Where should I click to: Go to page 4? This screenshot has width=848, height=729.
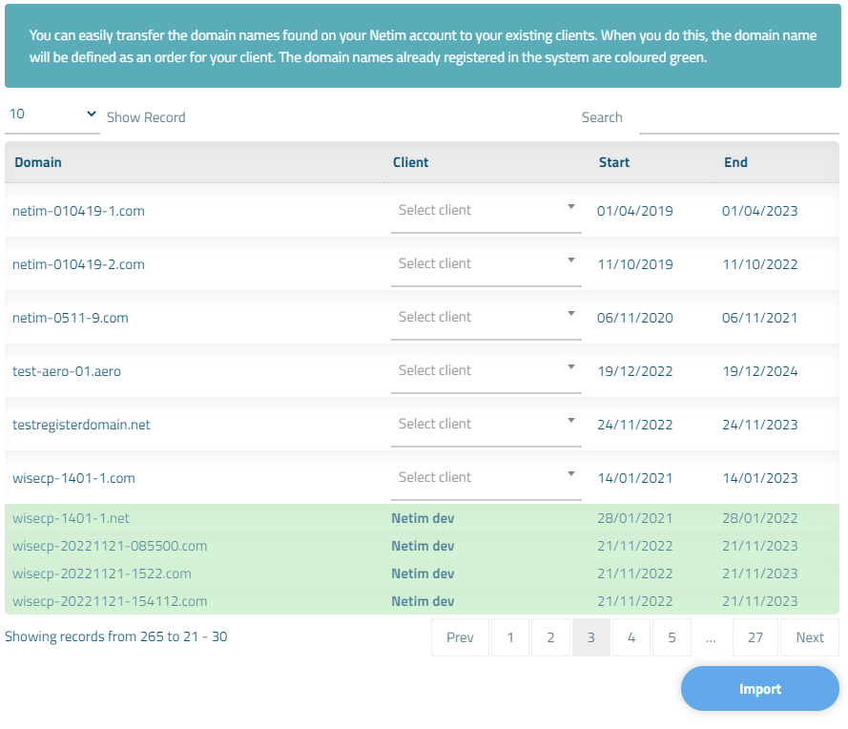tap(631, 637)
